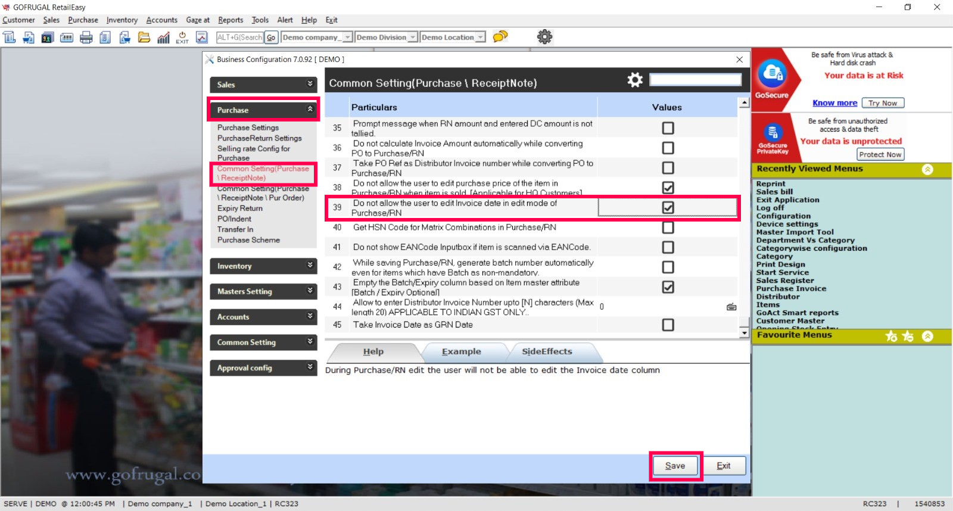Enable row 37 Take PO Ref checkbox

(668, 168)
